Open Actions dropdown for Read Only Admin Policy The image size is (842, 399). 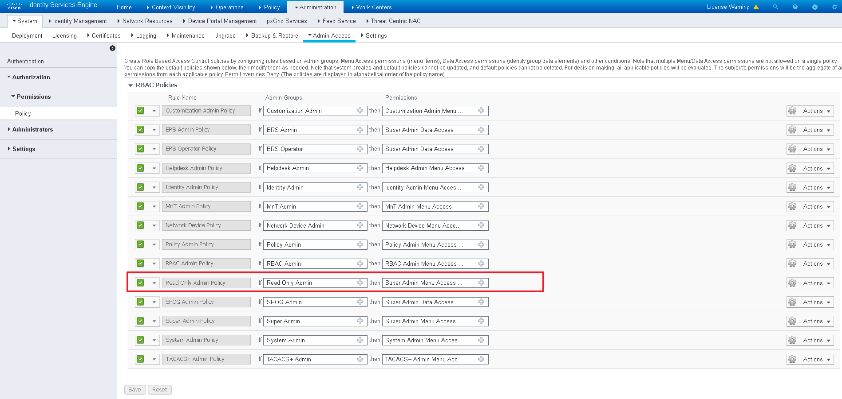[x=817, y=283]
